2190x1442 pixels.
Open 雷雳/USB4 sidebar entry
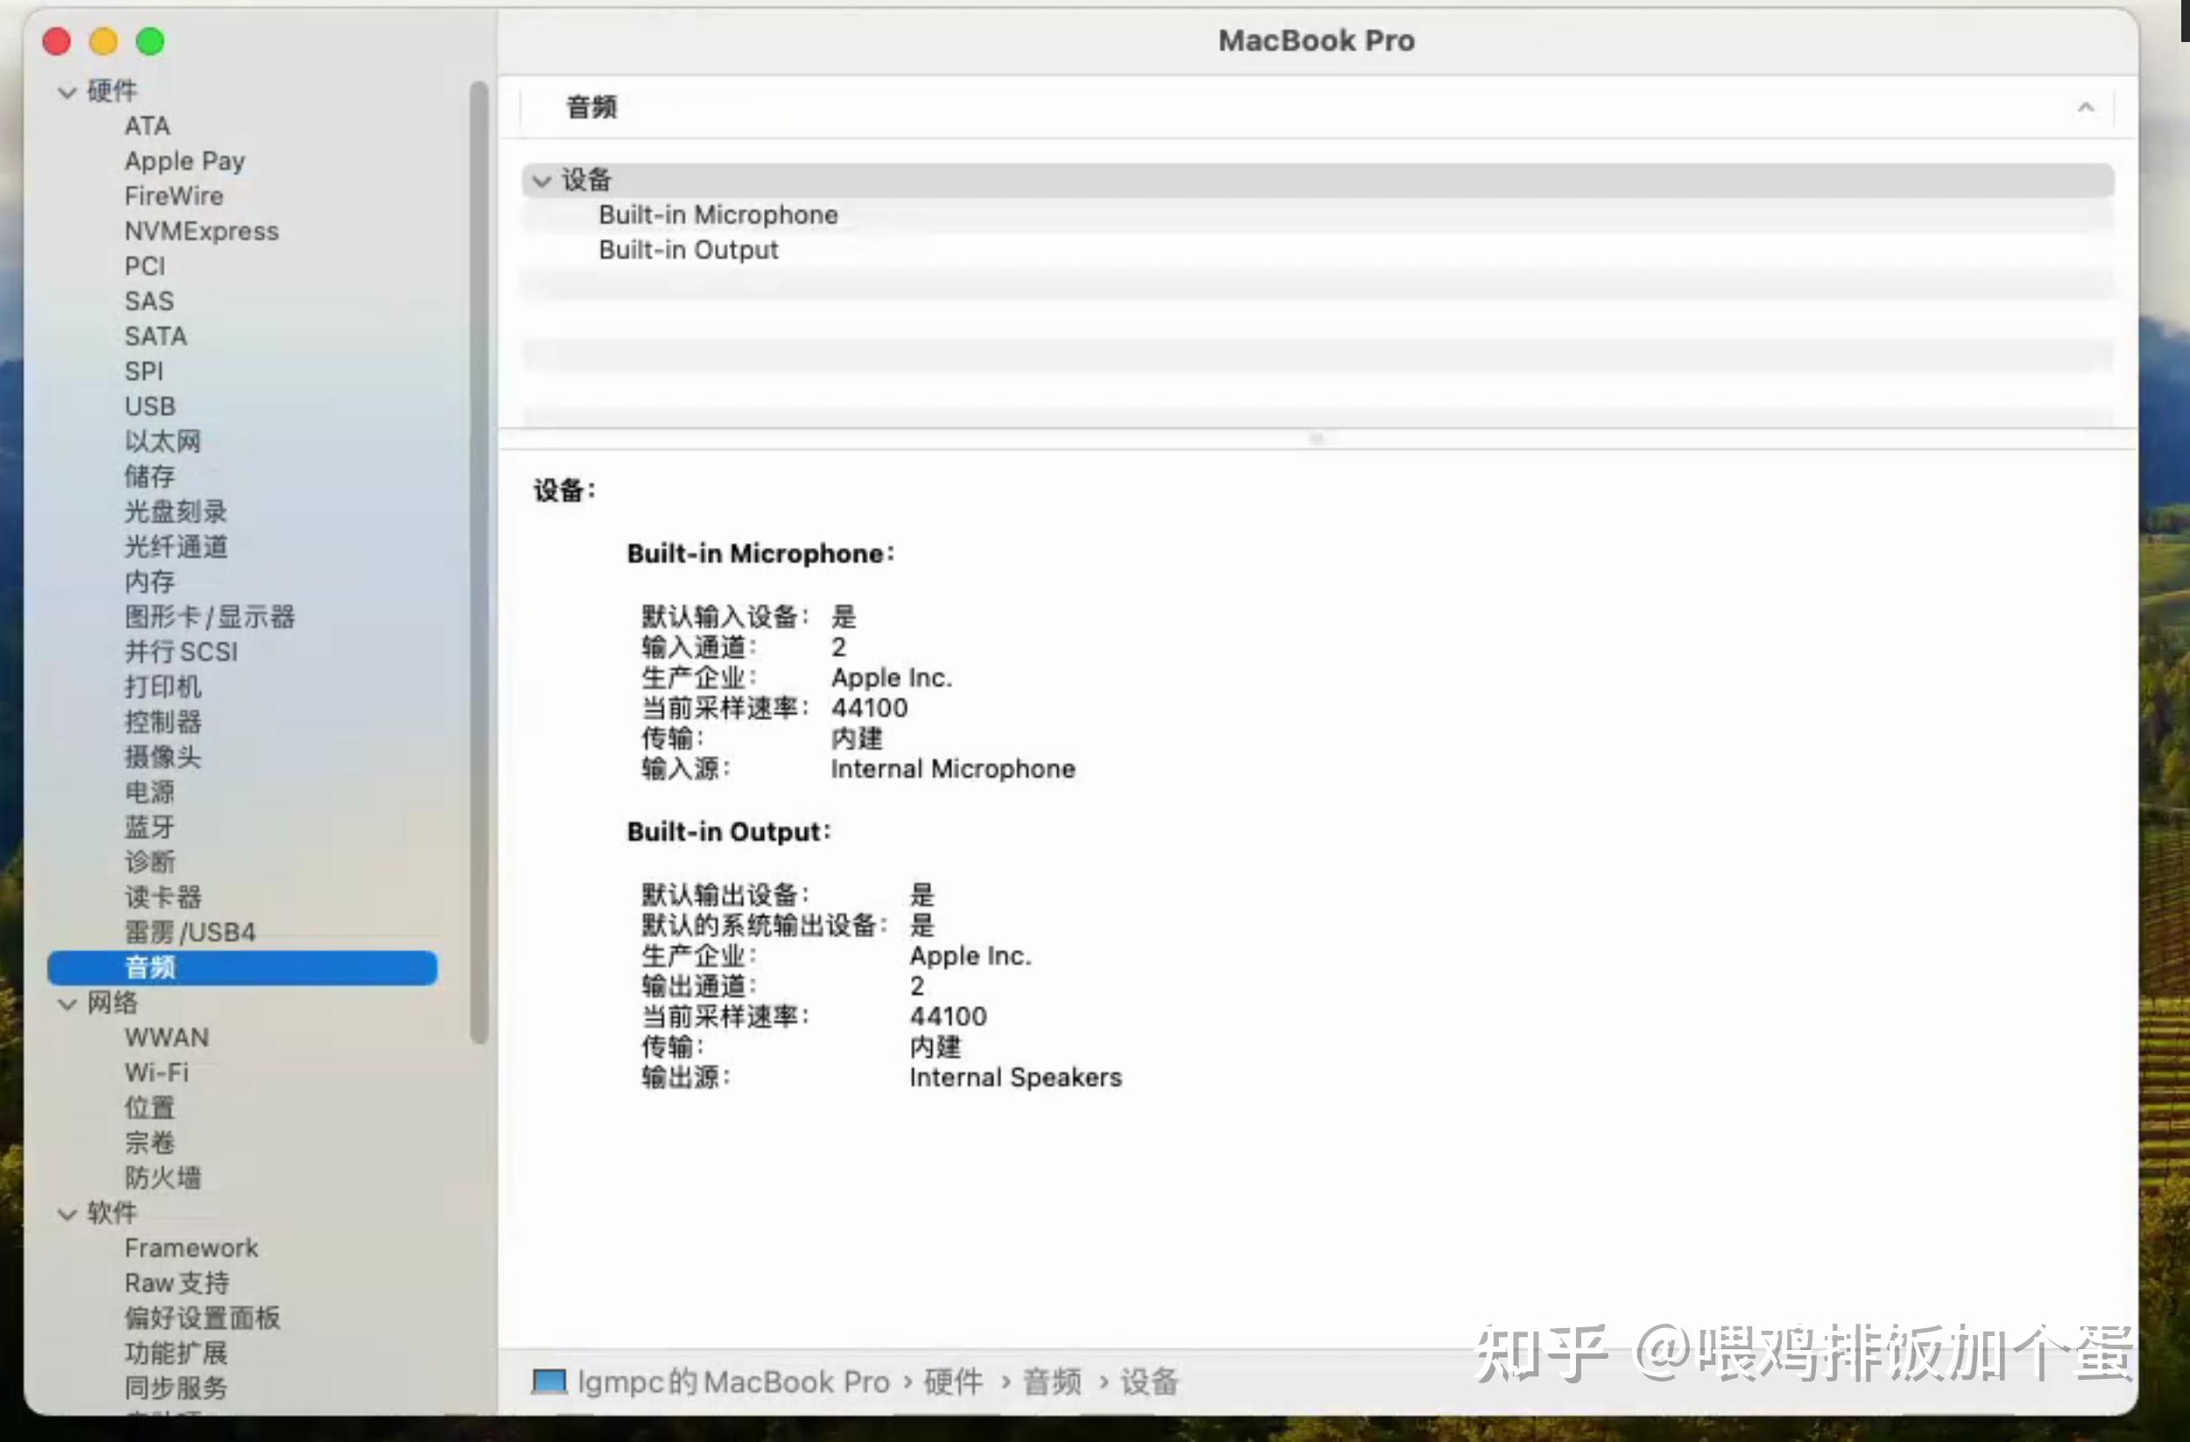[190, 932]
